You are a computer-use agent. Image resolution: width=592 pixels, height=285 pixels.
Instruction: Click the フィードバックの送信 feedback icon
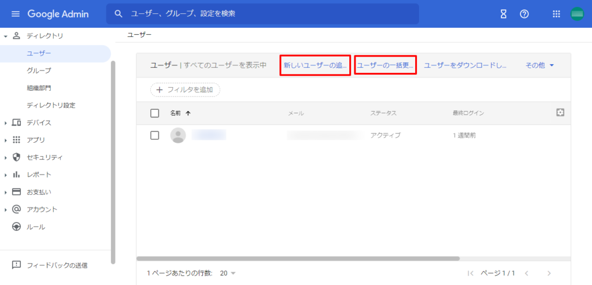coord(17,265)
